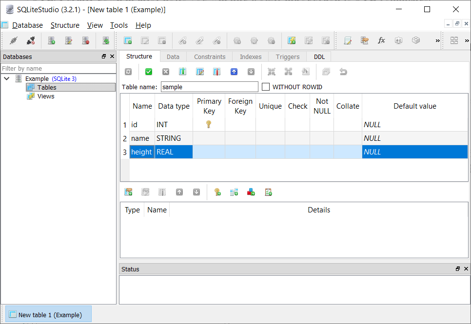
Task: Connect to the database
Action: 14,40
